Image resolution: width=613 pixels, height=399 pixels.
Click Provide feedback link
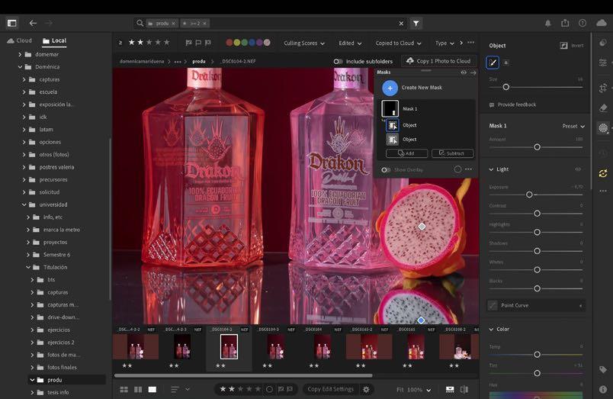(x=512, y=105)
